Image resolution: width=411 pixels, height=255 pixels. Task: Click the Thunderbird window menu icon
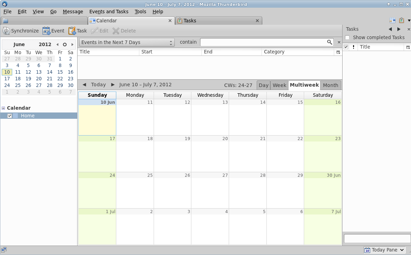[4, 4]
